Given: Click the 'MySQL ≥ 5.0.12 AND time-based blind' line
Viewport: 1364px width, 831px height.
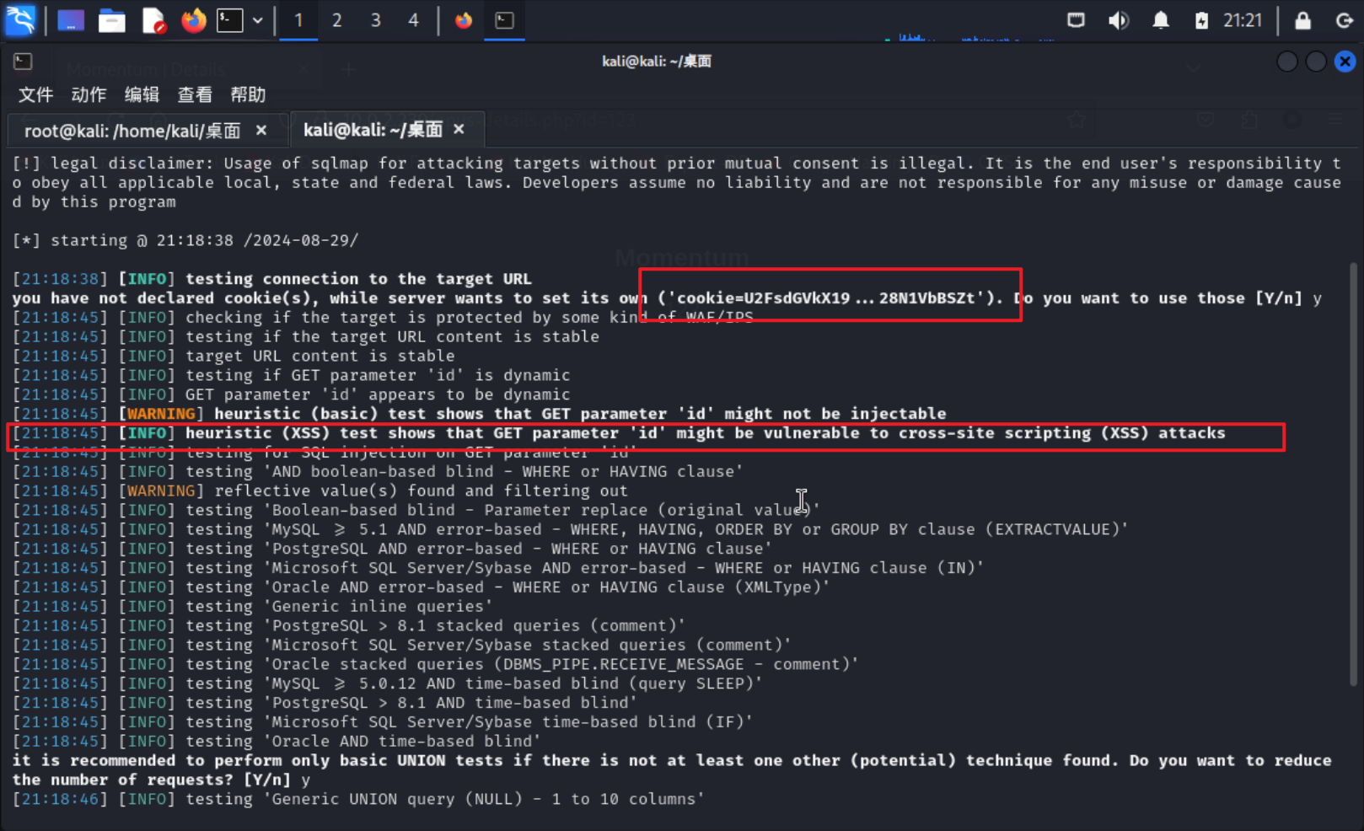Looking at the screenshot, I should coord(387,684).
